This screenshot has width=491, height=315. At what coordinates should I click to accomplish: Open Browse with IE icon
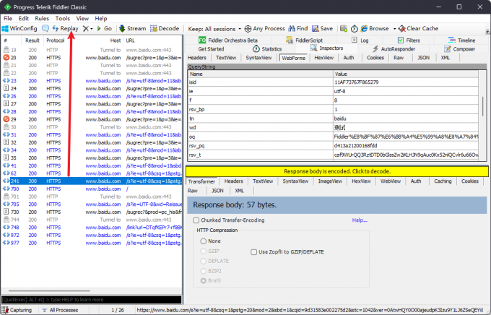coord(375,28)
